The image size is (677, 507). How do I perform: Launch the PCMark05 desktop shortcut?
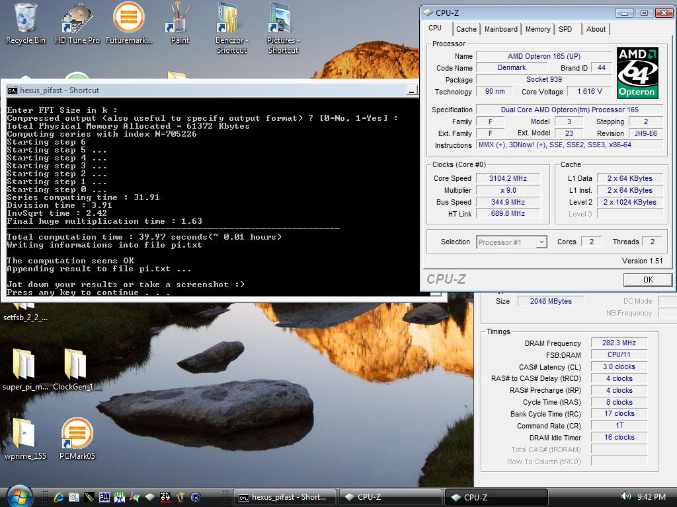77,438
